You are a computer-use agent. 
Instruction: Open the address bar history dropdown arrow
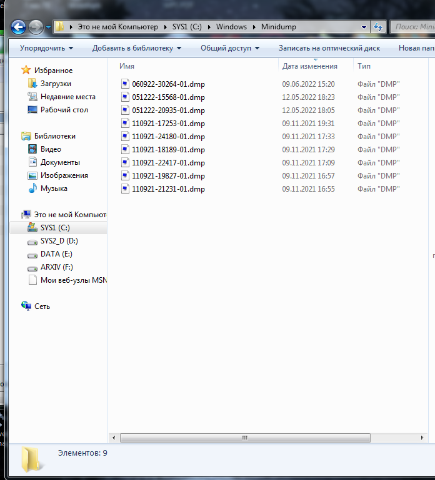point(364,27)
